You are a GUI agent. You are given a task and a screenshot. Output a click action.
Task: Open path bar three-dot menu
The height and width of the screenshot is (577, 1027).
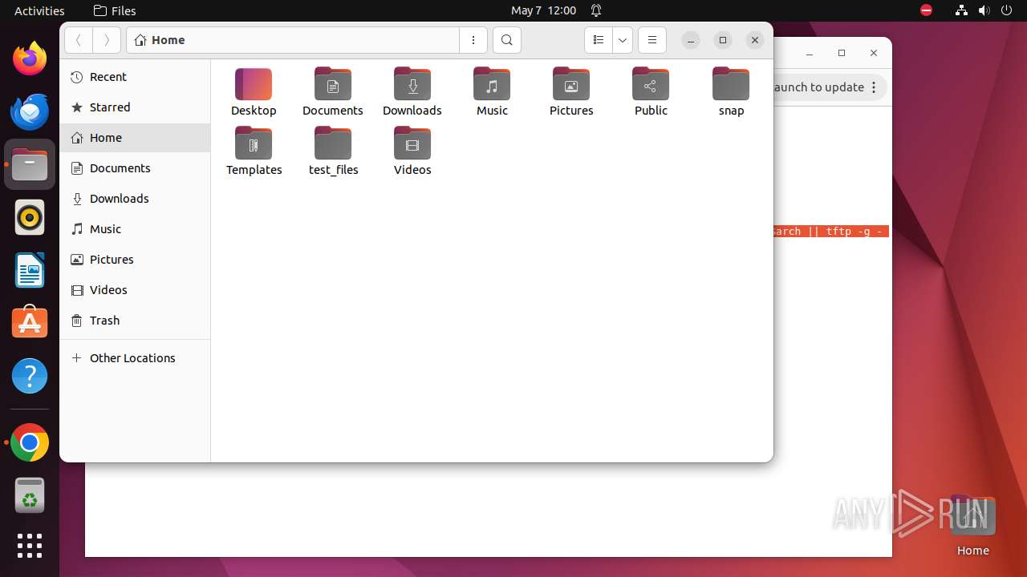click(473, 40)
